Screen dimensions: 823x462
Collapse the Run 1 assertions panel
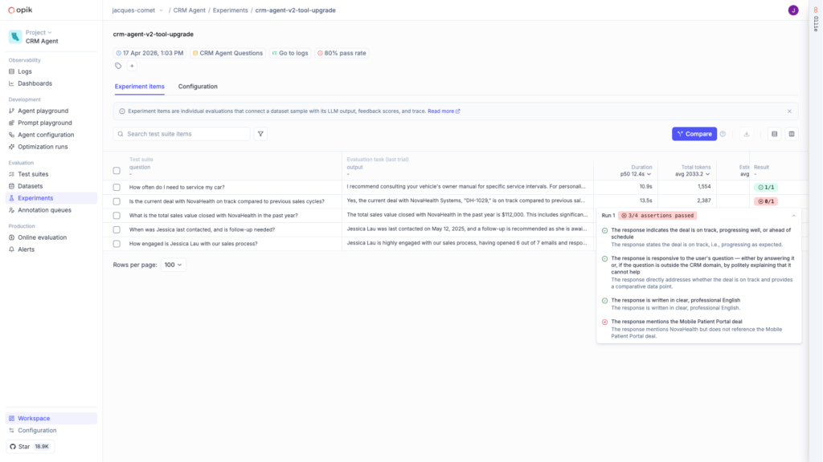pyautogui.click(x=792, y=217)
